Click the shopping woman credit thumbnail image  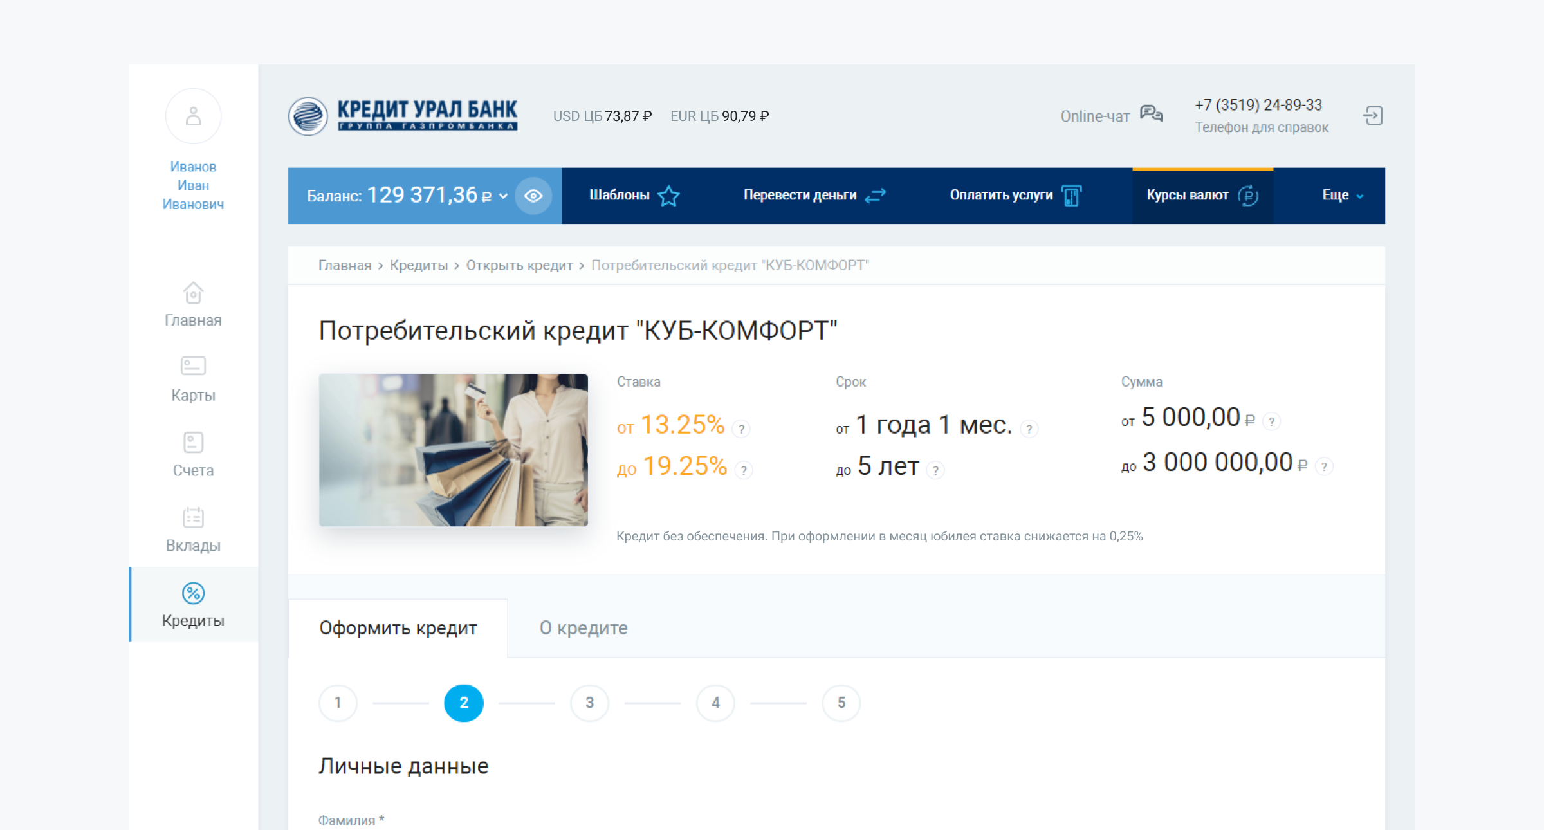pyautogui.click(x=453, y=450)
